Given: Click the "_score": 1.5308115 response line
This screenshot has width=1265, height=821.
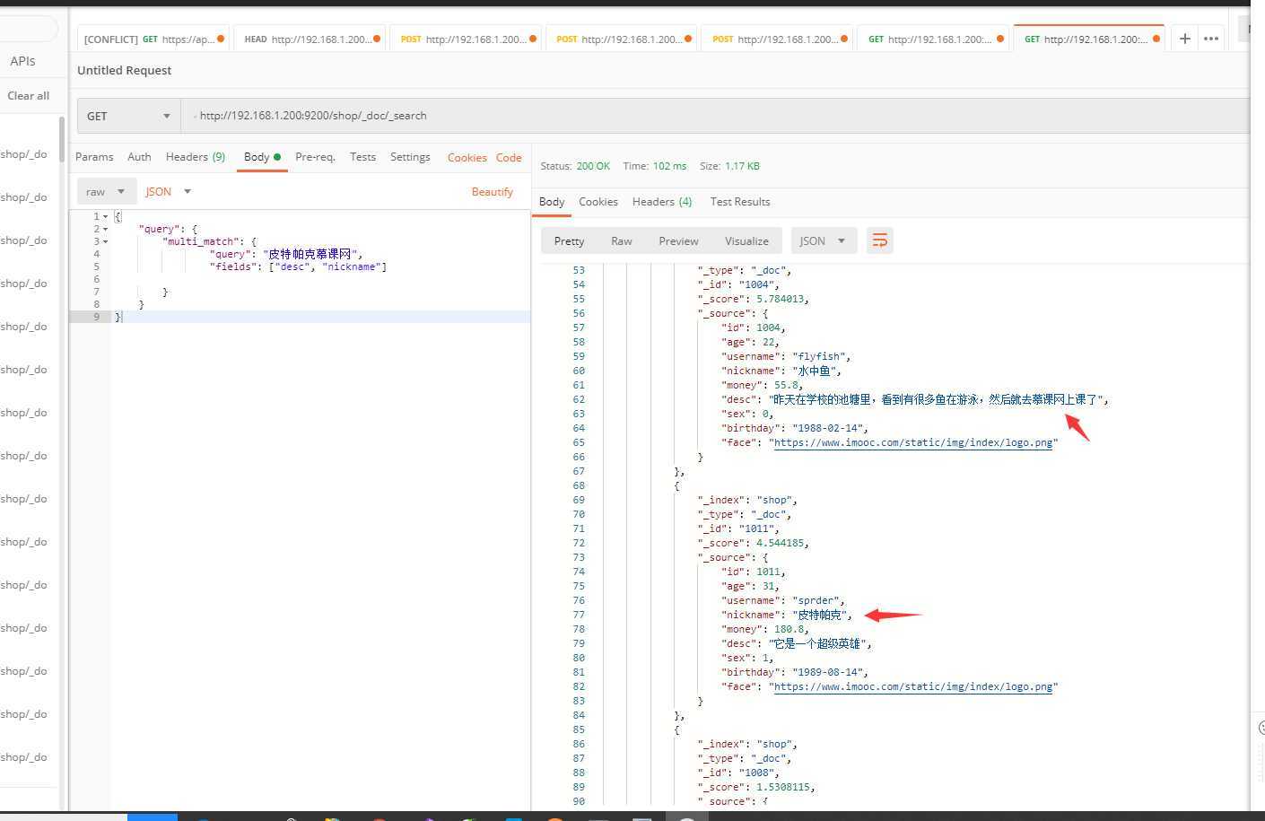Looking at the screenshot, I should [756, 787].
